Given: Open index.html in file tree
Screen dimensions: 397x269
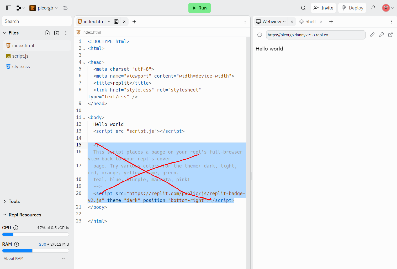Looking at the screenshot, I should tap(37, 45).
